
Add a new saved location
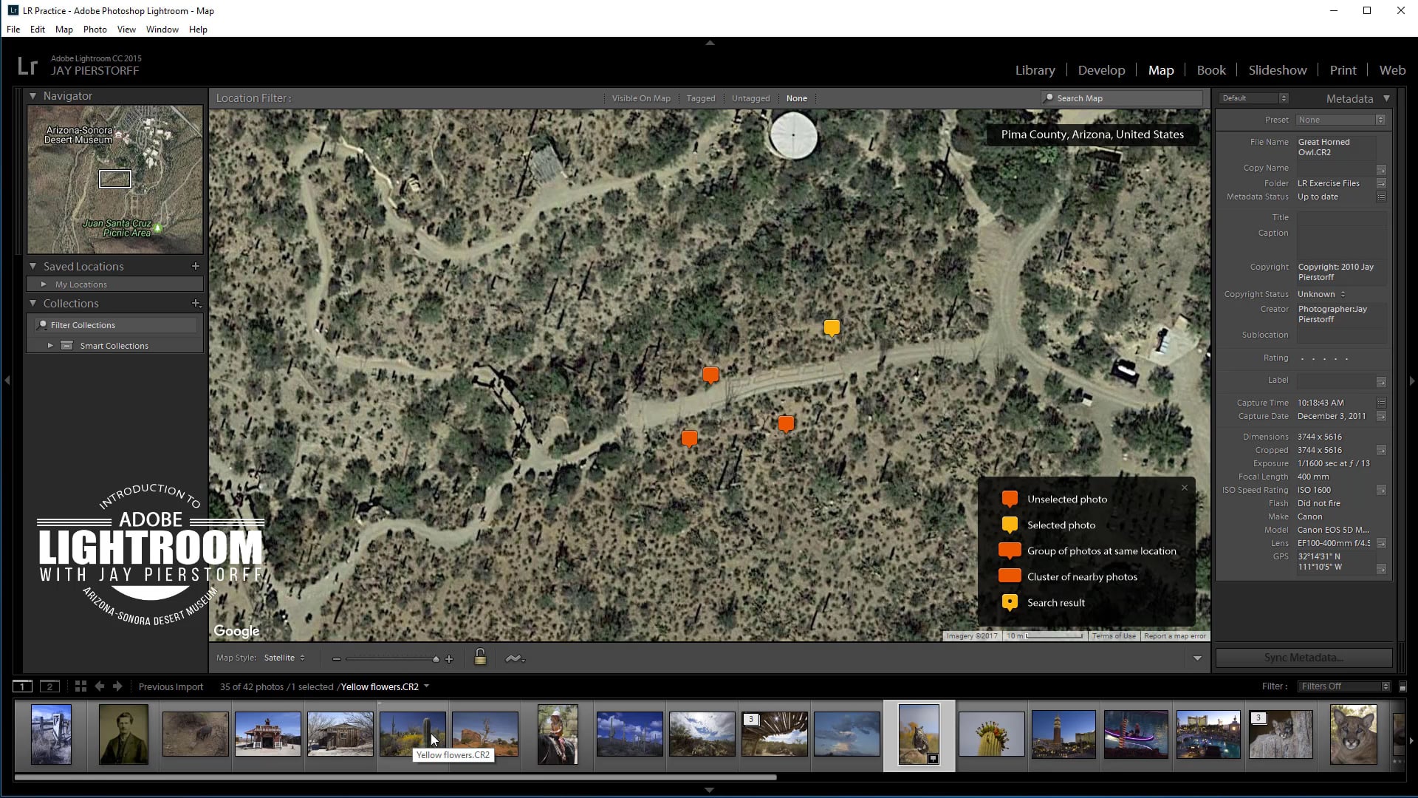pos(196,266)
